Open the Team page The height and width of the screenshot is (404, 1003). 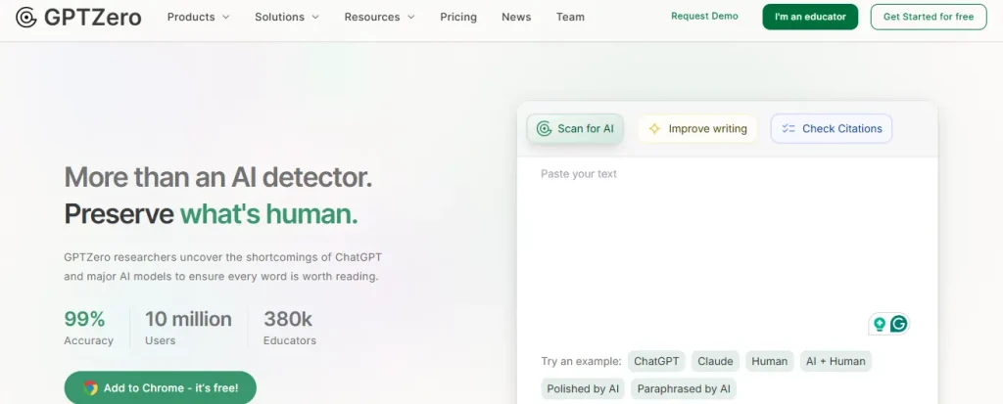coord(570,17)
